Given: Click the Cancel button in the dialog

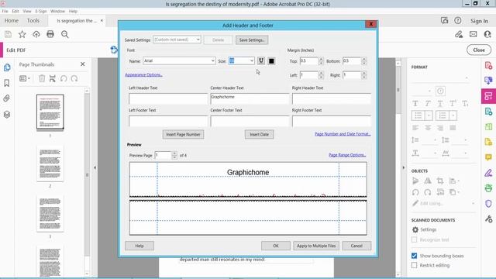Looking at the screenshot, I should (356, 246).
